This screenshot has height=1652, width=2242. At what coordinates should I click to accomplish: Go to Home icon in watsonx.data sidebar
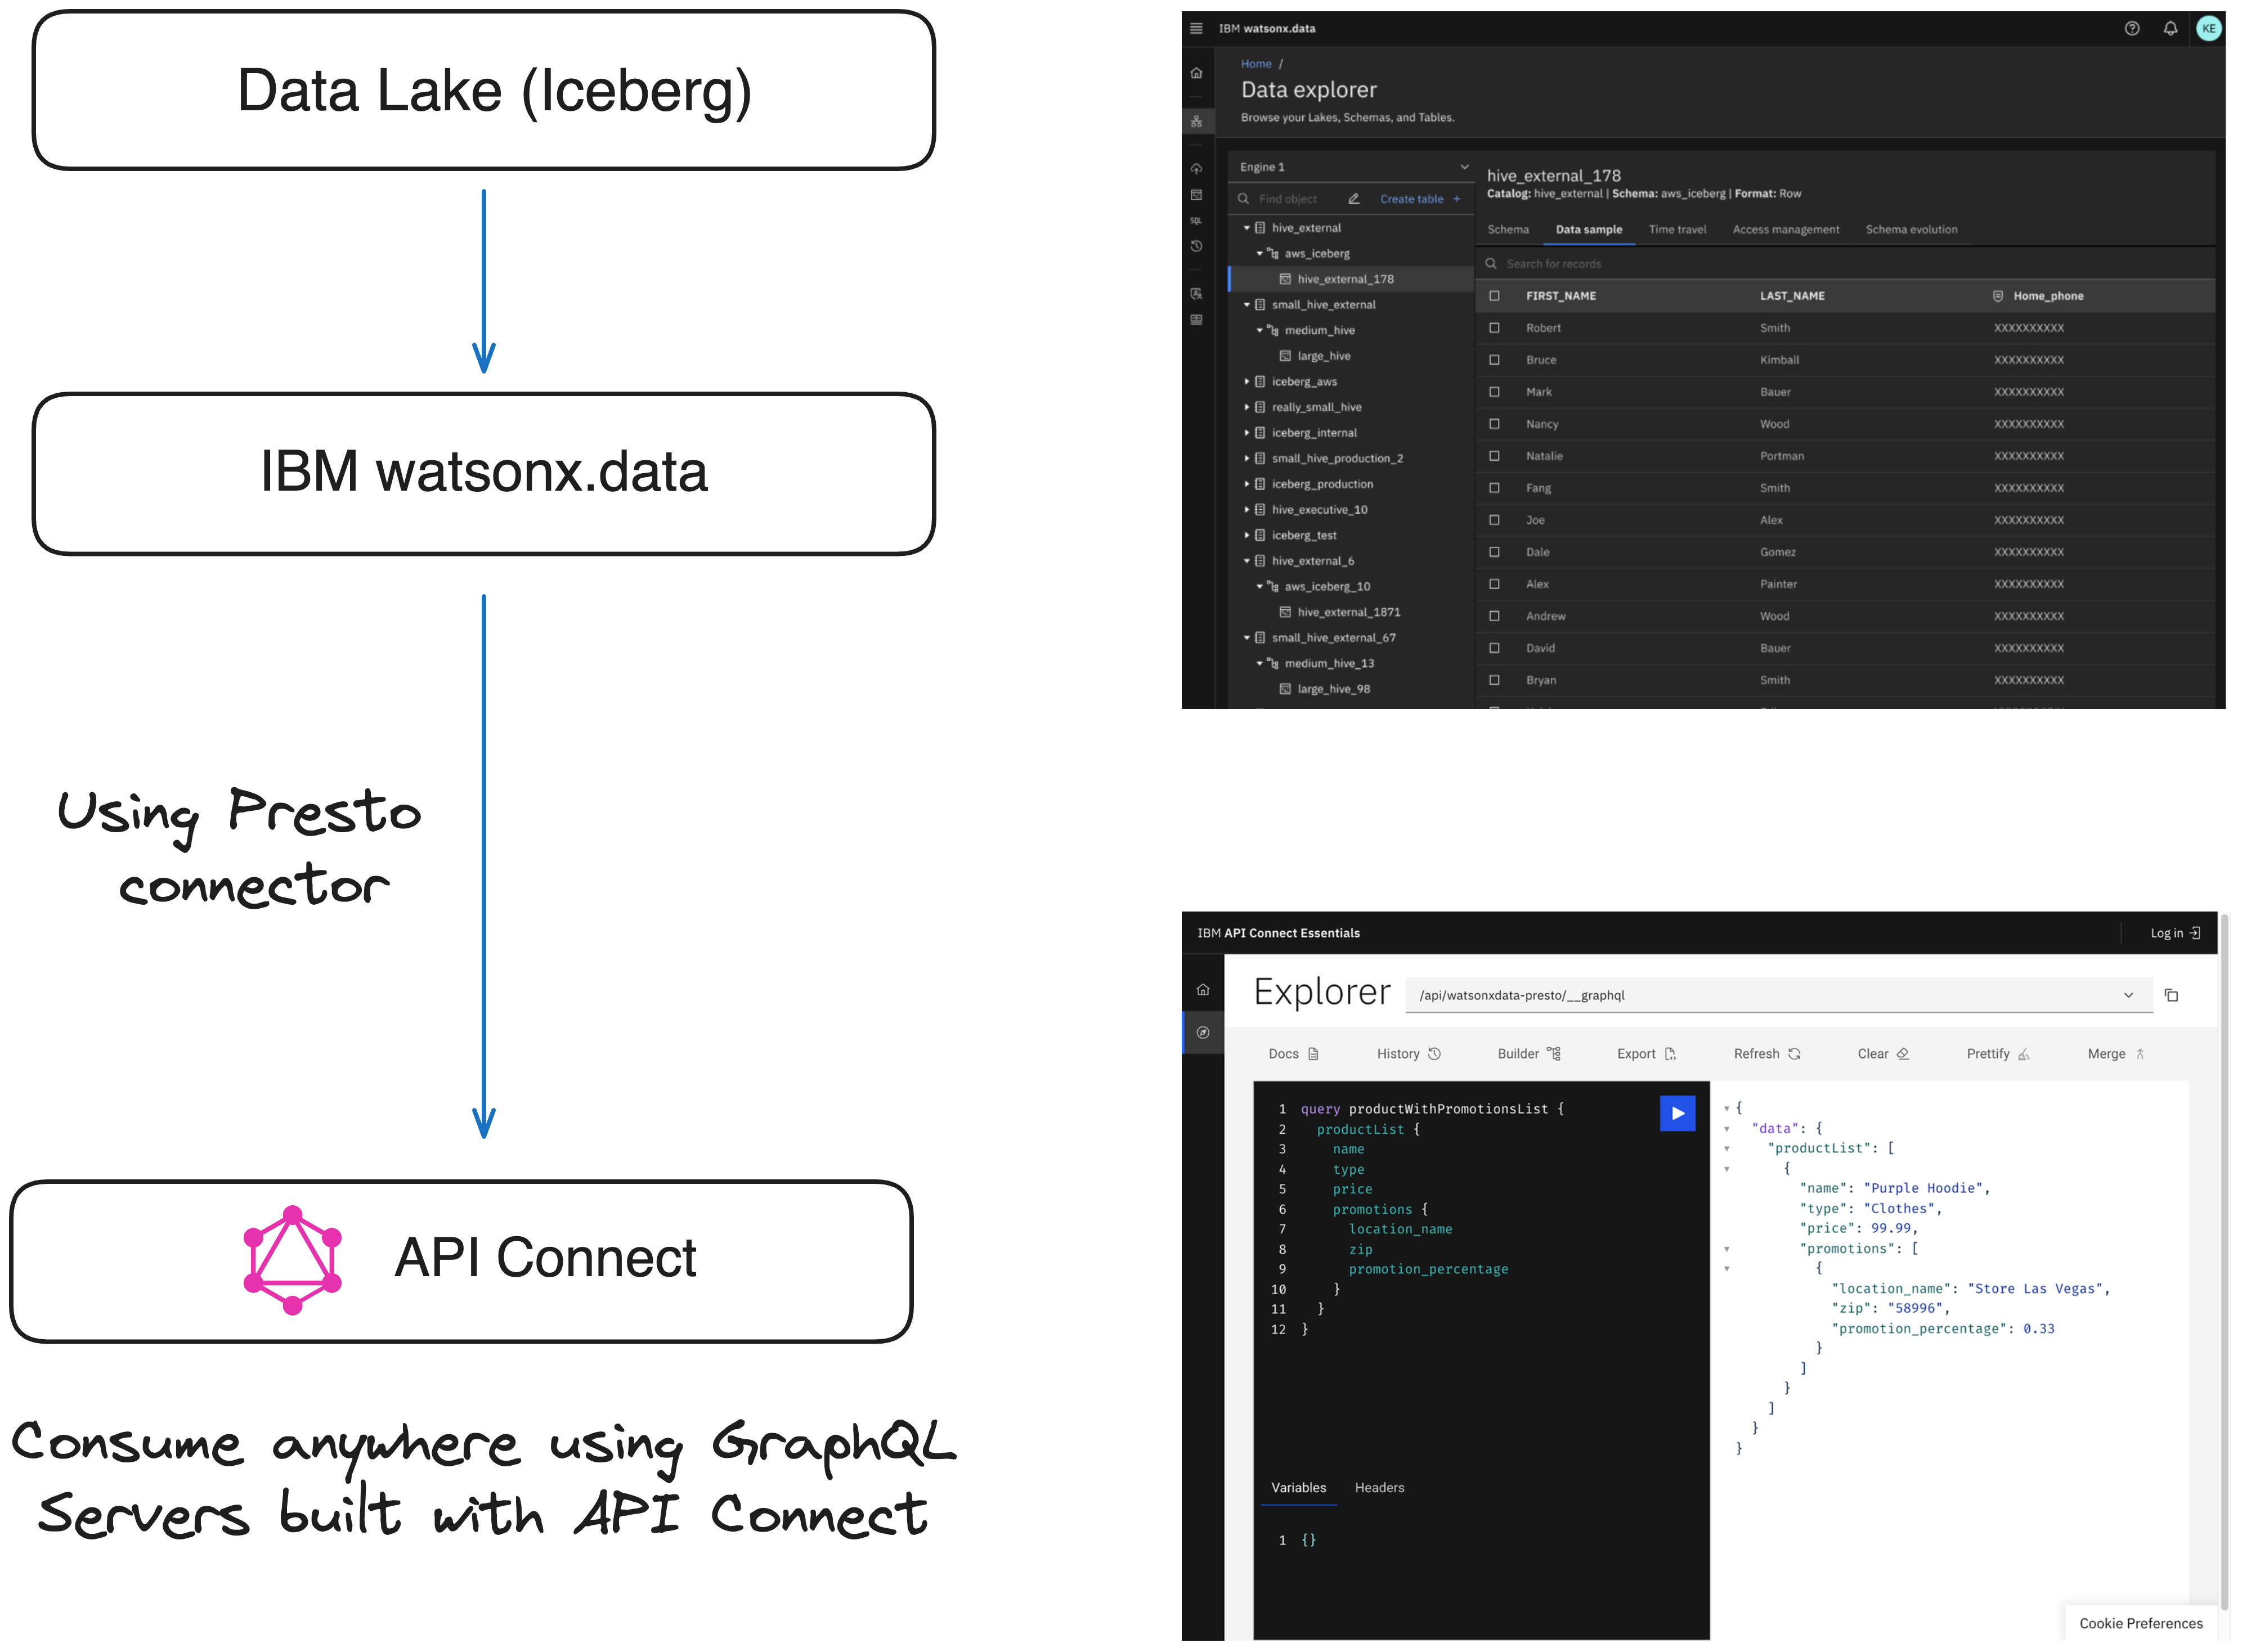pos(1196,73)
